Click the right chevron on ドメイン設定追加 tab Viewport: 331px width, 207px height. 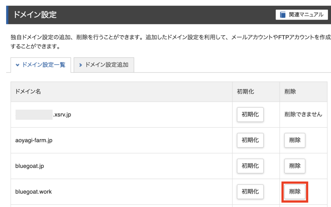tap(81, 65)
